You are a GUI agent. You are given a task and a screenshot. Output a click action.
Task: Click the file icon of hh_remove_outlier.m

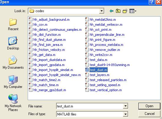[87, 50]
